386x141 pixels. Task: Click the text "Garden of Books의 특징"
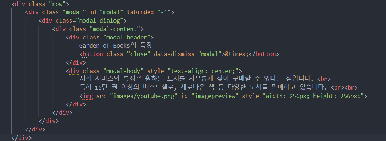[x=115, y=46]
